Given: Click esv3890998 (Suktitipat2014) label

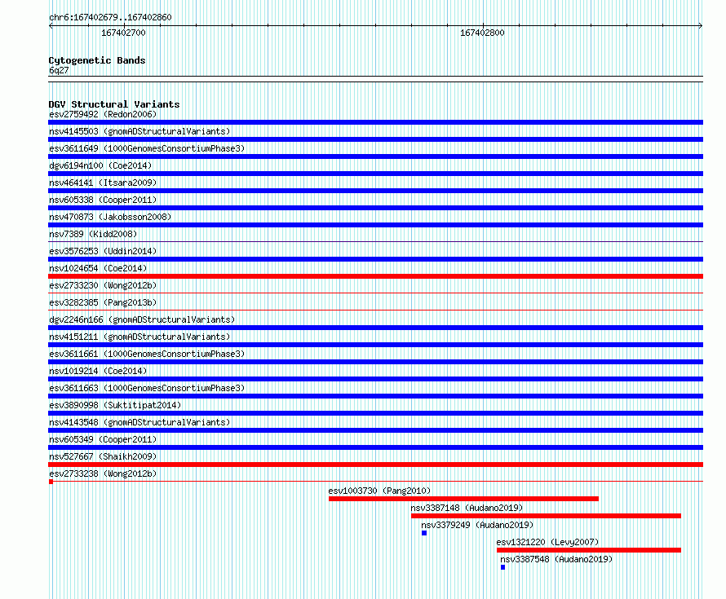Looking at the screenshot, I should pyautogui.click(x=115, y=405).
